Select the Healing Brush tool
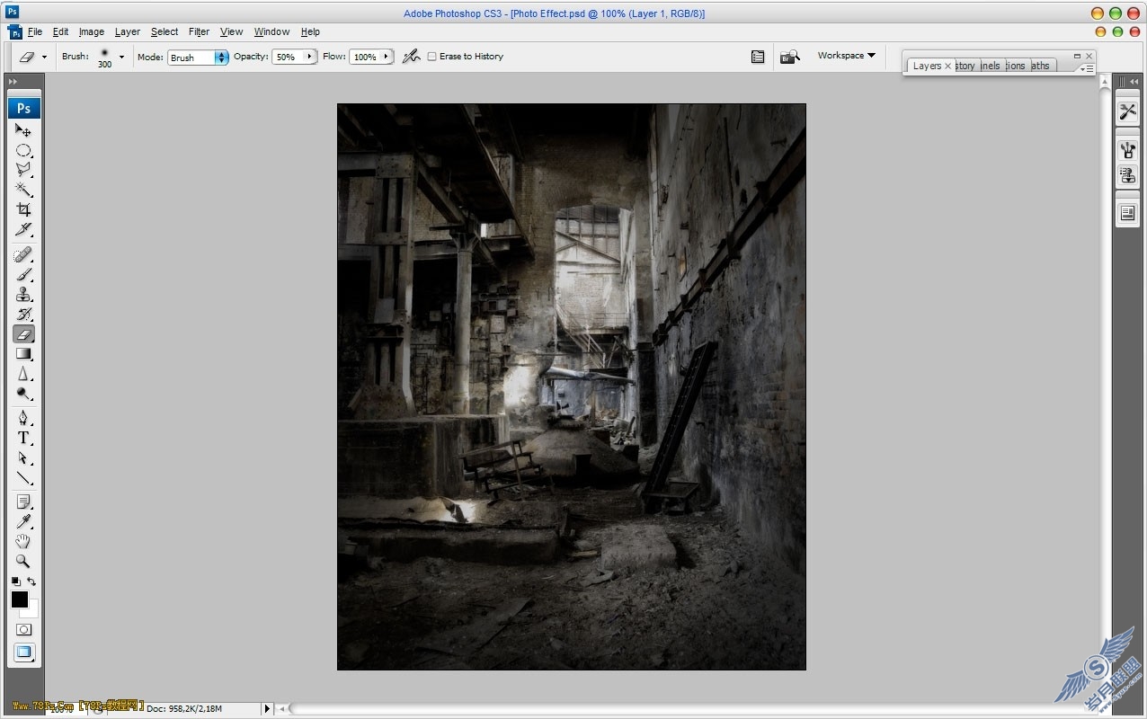Viewport: 1147px width, 719px height. (23, 255)
